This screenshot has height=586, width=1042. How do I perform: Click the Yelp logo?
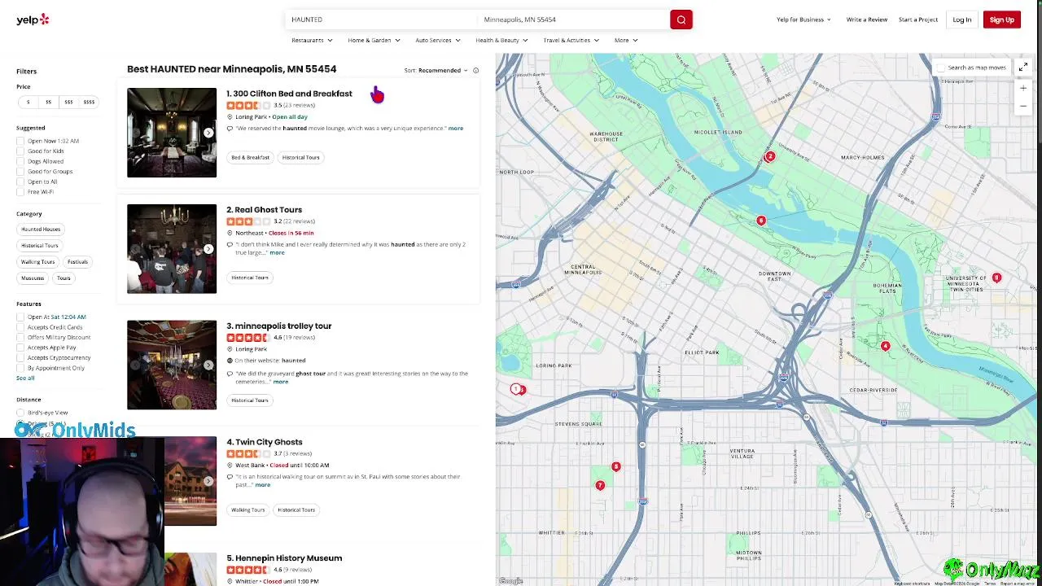[33, 20]
